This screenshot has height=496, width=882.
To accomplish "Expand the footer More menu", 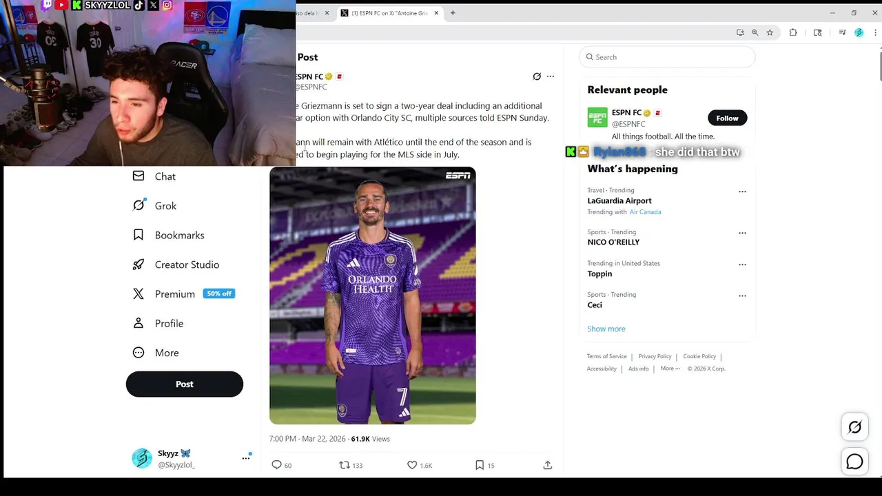I will 670,369.
